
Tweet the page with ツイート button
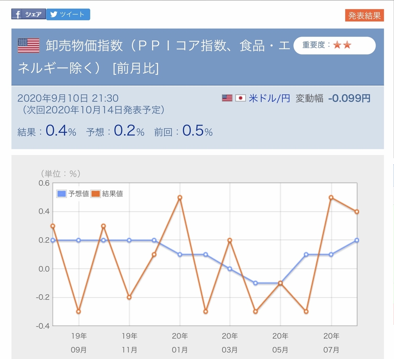click(68, 14)
